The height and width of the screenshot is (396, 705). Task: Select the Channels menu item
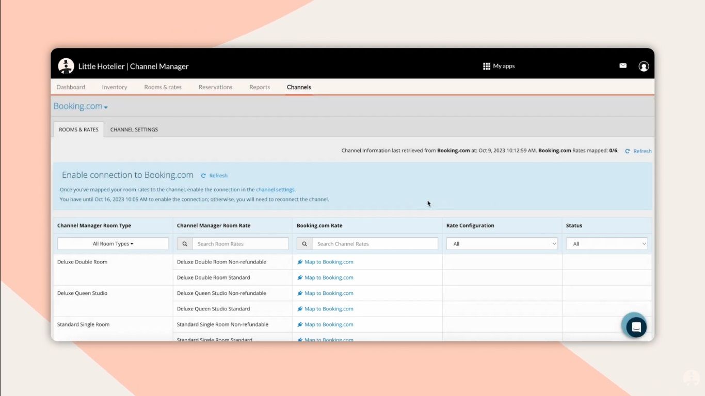click(299, 87)
